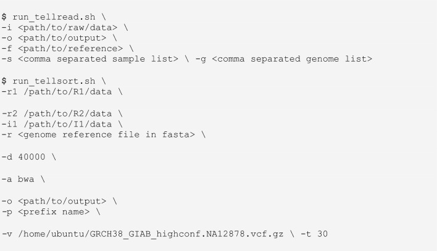Click the /path/to/R1/data argument
Image resolution: width=437 pixels, height=251 pixels.
(x=68, y=92)
